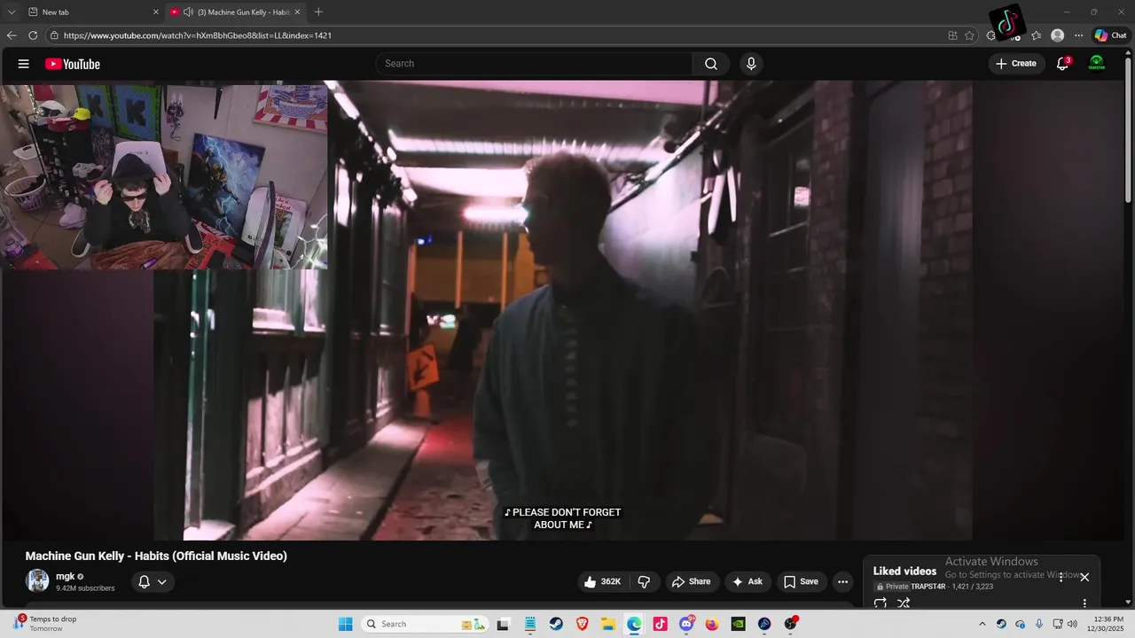Click the video title text
Screen dimensions: 1135x638
(156, 556)
